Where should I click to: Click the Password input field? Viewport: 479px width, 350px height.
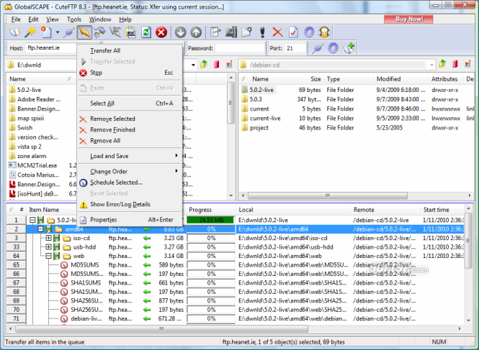240,48
